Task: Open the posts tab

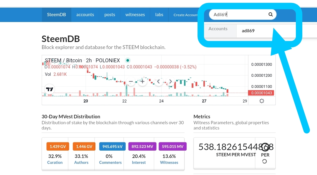Action: pyautogui.click(x=110, y=15)
